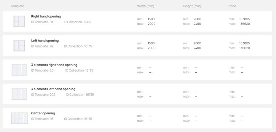Select 3 elements left hand opening title
This screenshot has height=132, width=276.
[x=53, y=89]
